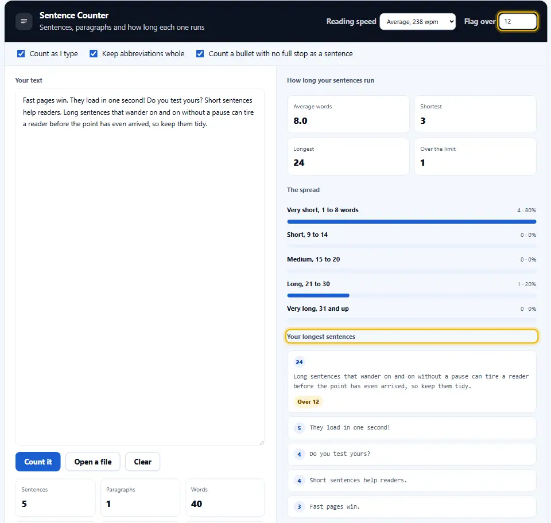Image resolution: width=551 pixels, height=523 pixels.
Task: Click the Shortest 3 stat card
Action: click(475, 114)
